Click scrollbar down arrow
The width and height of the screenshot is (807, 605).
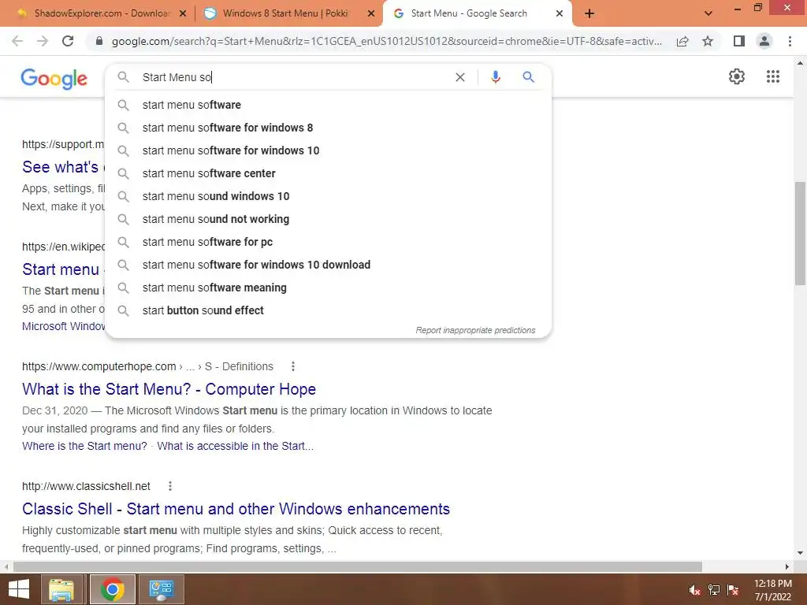[x=800, y=554]
